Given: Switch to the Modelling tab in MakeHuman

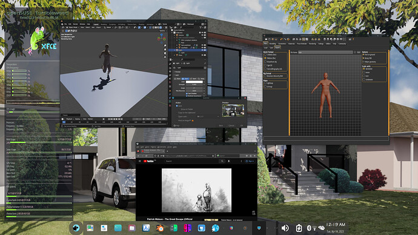Looking at the screenshot, I should [273, 44].
